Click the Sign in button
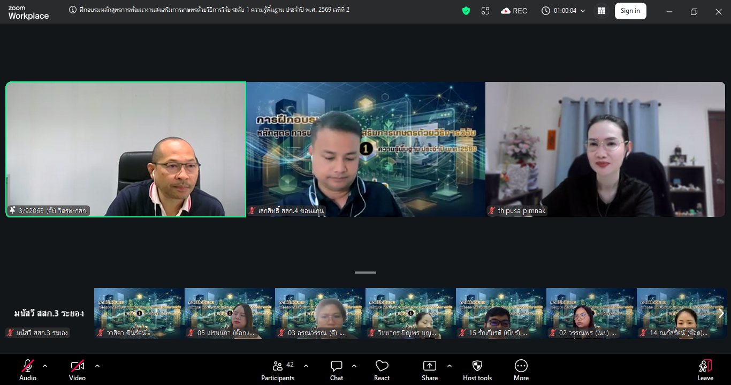The width and height of the screenshot is (731, 385). point(630,11)
